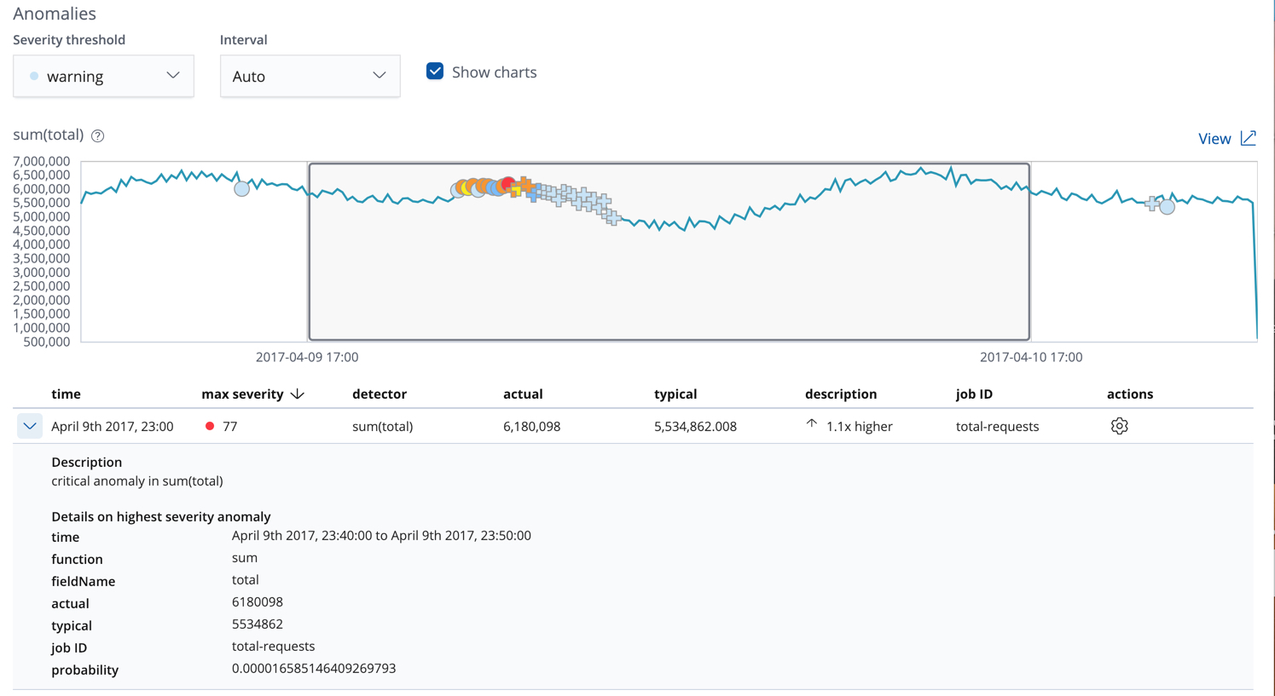Open the Interval dropdown showing Auto
Screen dimensions: 1275x696
(310, 76)
